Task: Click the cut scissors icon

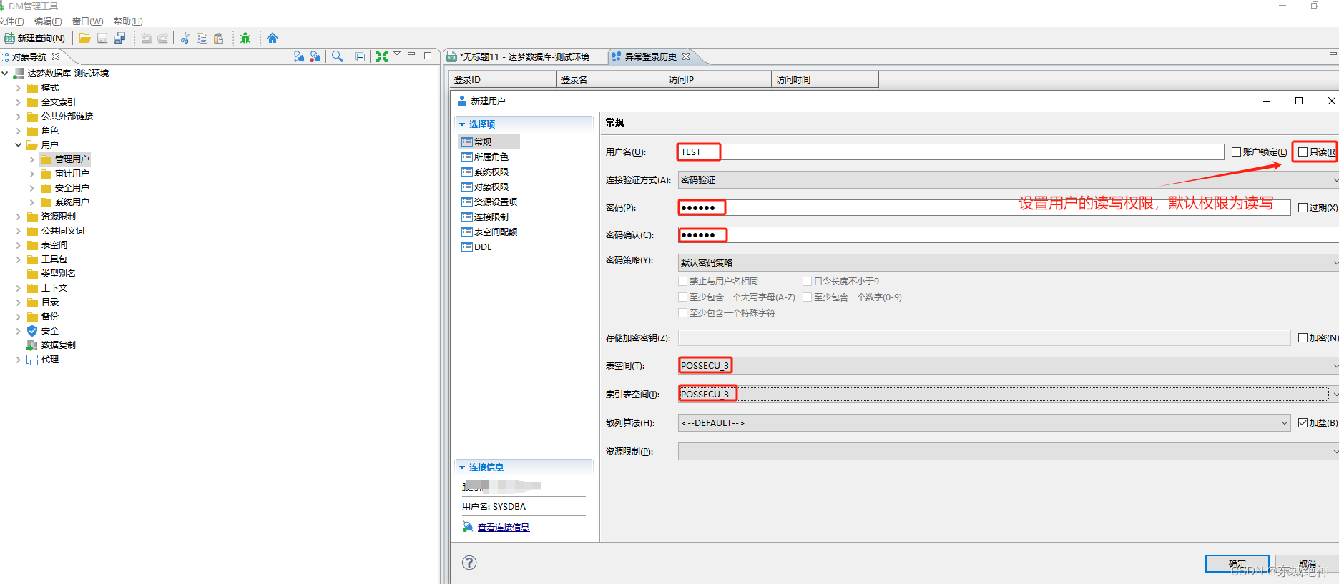Action: [185, 38]
